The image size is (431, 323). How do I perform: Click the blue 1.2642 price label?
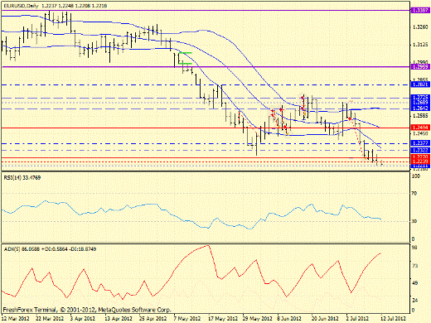coord(420,108)
